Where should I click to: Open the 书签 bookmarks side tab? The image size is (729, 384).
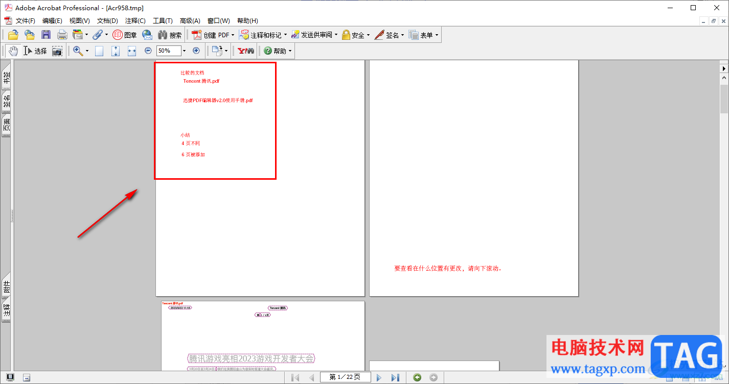(x=7, y=76)
